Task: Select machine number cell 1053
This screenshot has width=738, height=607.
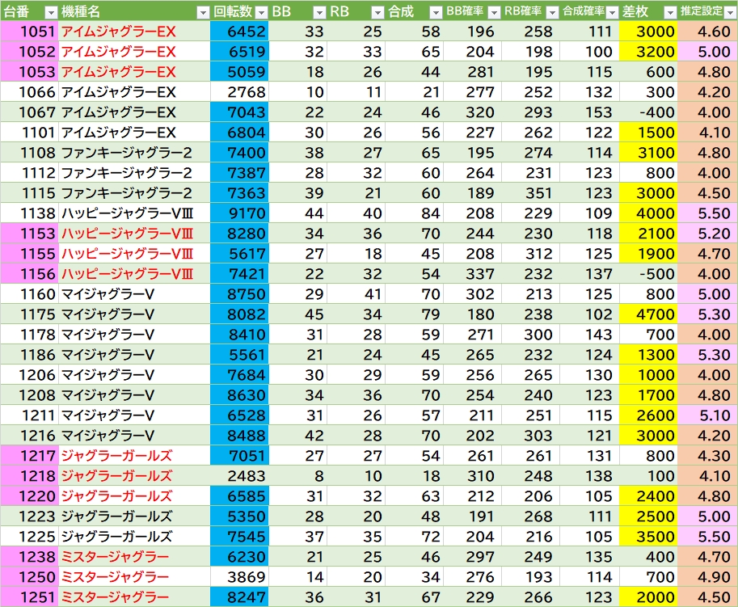Action: click(x=29, y=72)
